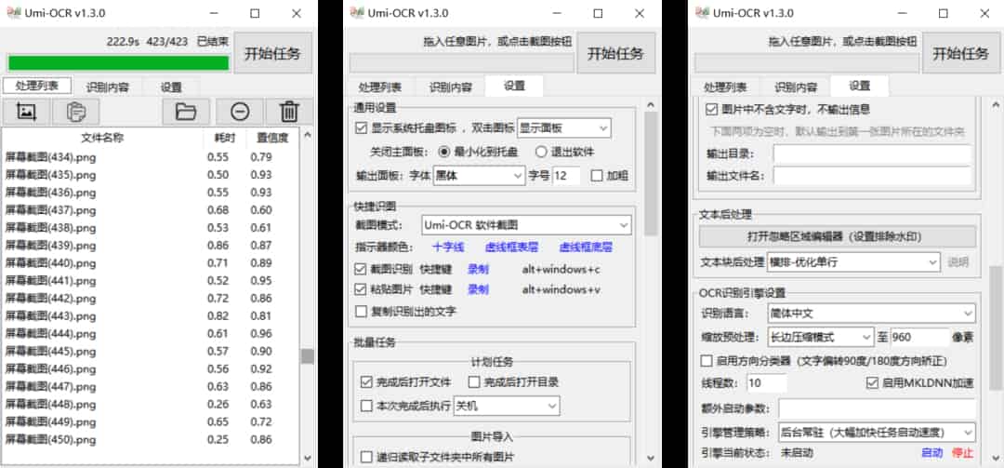Switch to 识别内容 tab in left window

(x=107, y=87)
